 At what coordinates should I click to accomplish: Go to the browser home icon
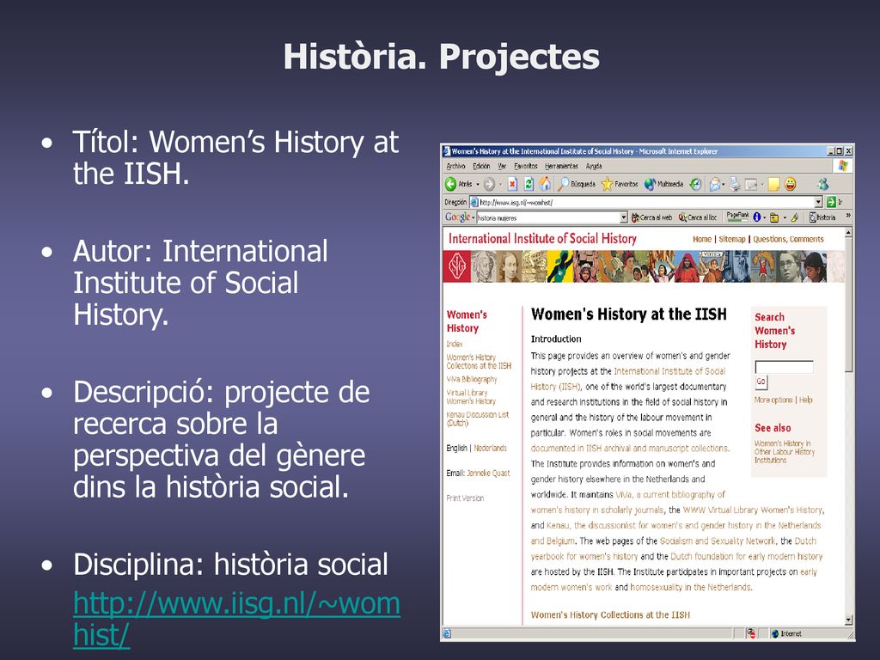pos(545,184)
